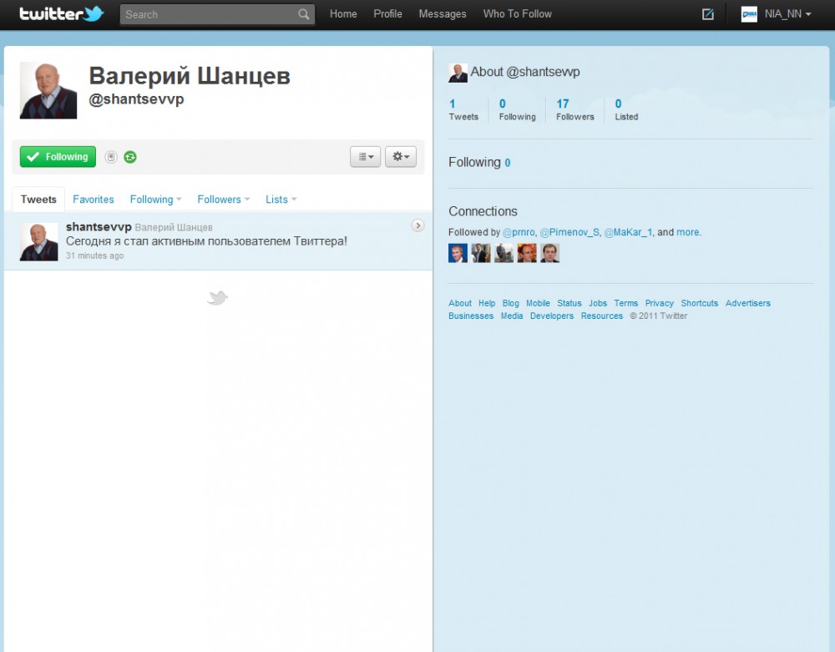
Task: Expand tweet details arrow icon
Action: pyautogui.click(x=418, y=225)
